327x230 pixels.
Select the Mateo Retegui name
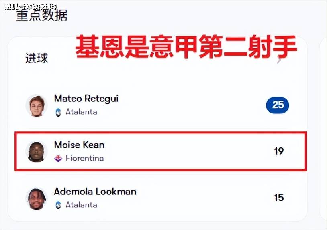pos(86,99)
